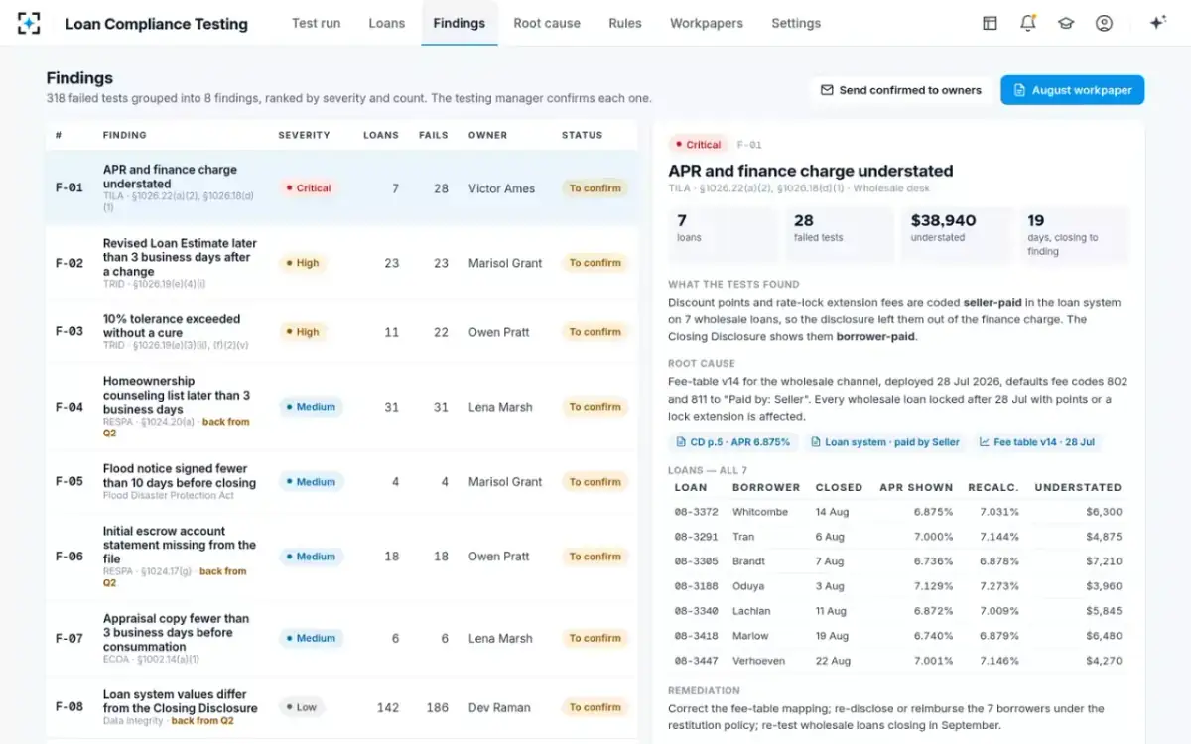Open loan 08-3447 Verhoeven

898,661
